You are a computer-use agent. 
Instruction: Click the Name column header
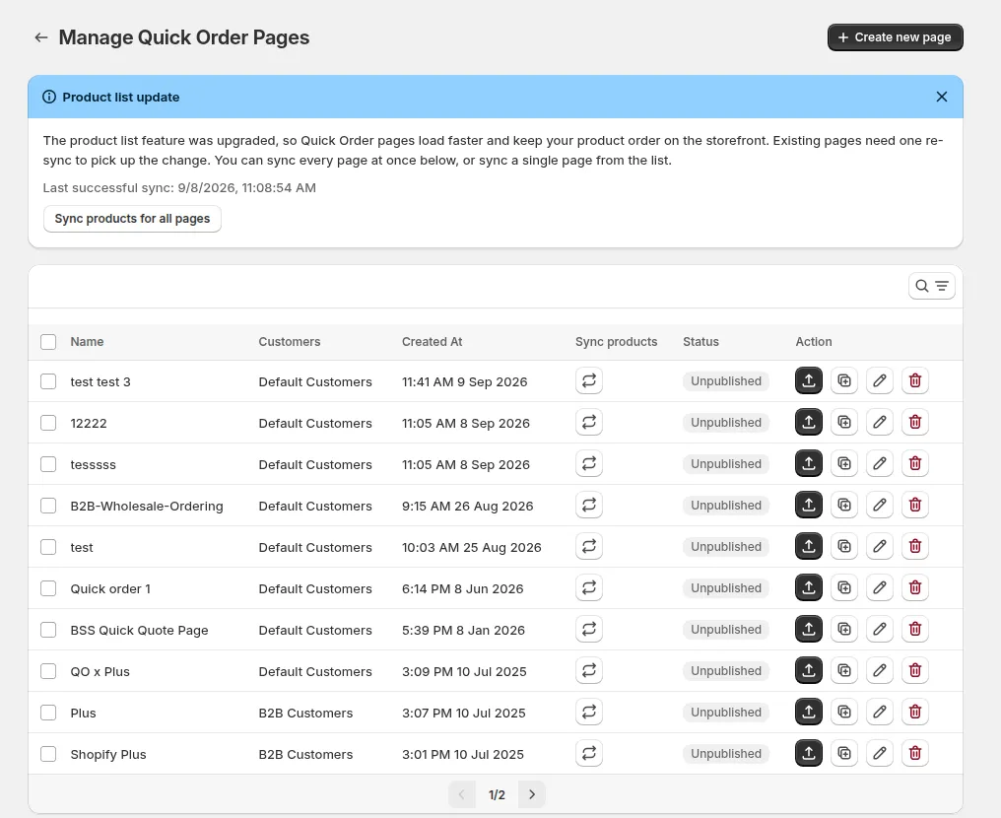[x=87, y=342]
